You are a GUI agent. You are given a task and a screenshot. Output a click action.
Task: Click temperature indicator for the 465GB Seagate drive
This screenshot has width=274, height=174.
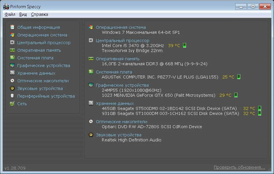tap(260, 108)
